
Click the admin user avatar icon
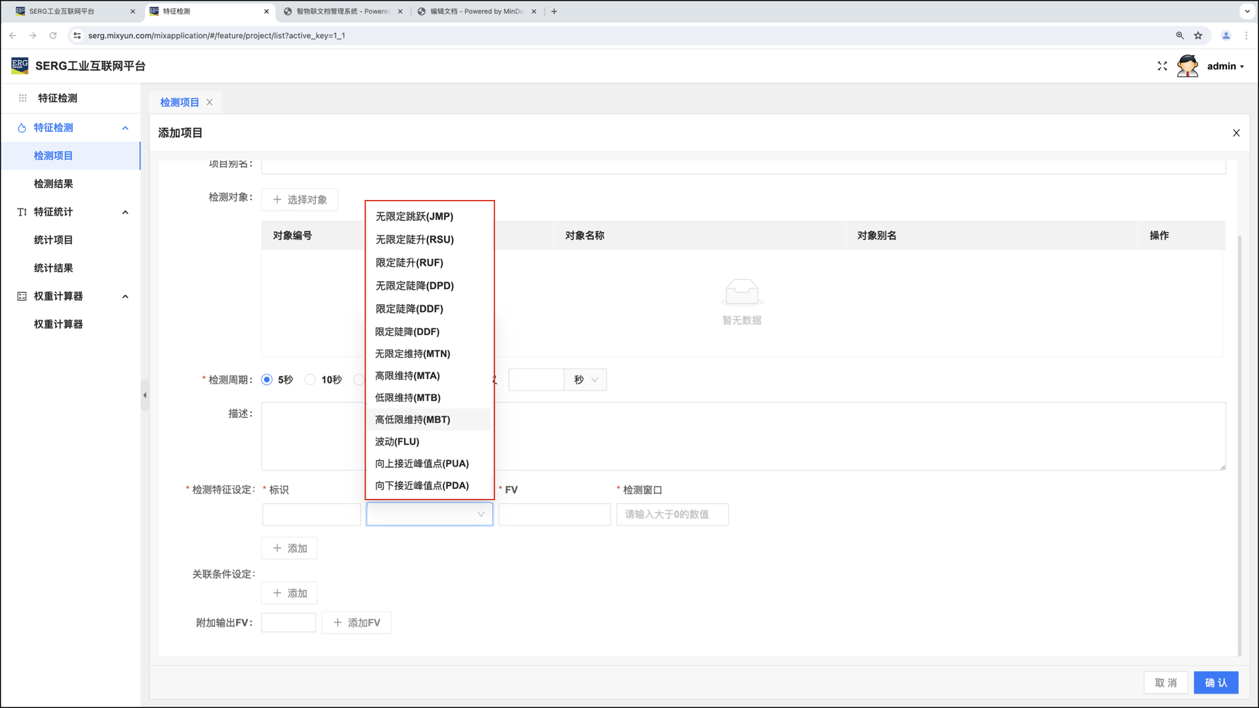click(1187, 66)
